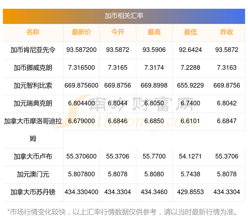Select the 最新价 column header
The image size is (248, 221).
click(81, 32)
